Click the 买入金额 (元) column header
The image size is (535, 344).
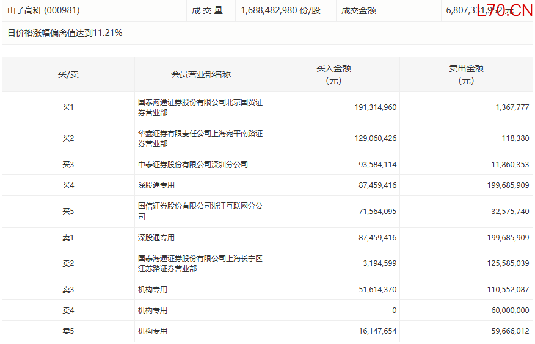tap(333, 74)
